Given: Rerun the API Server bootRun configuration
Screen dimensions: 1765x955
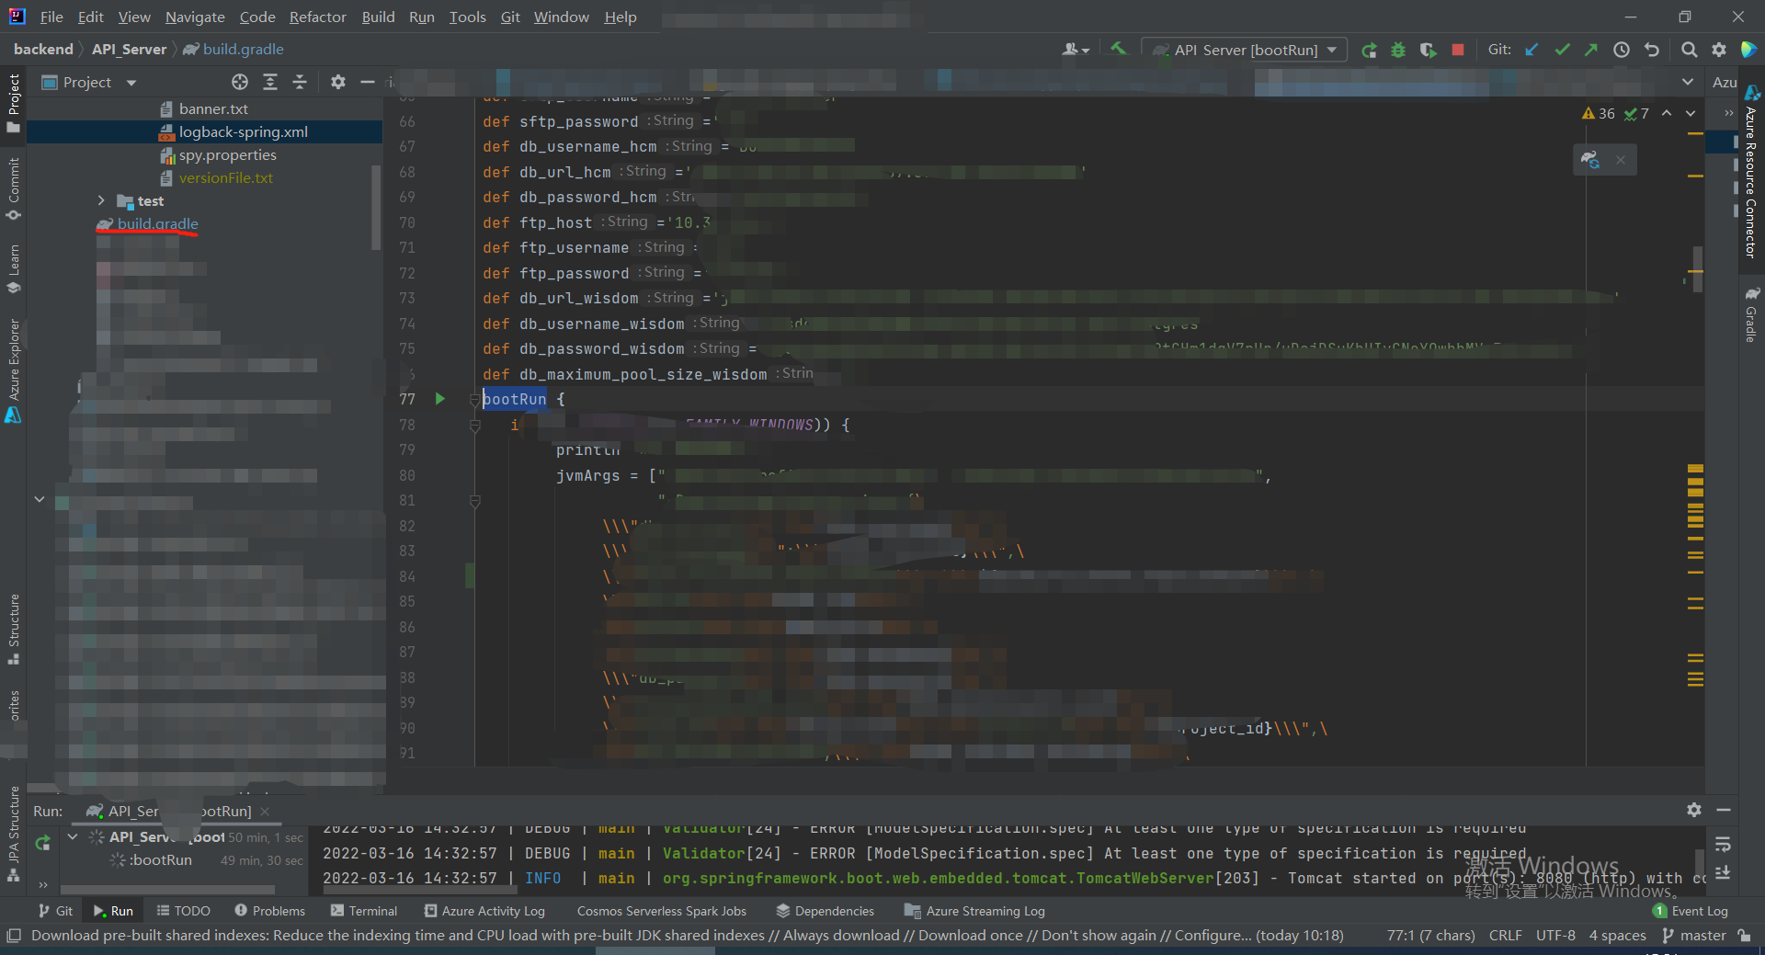Looking at the screenshot, I should click(1369, 50).
